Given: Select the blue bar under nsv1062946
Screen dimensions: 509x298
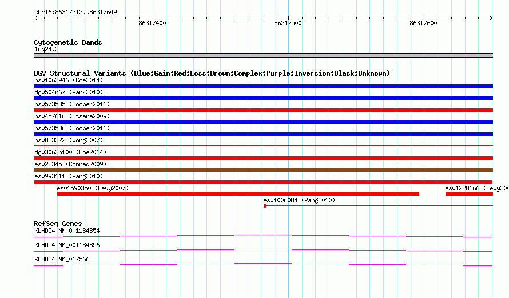Looking at the screenshot, I should point(263,86).
